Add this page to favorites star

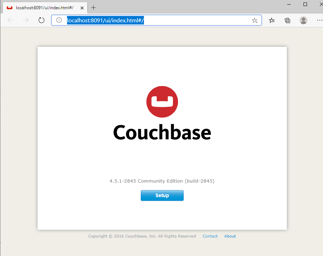pyautogui.click(x=255, y=21)
